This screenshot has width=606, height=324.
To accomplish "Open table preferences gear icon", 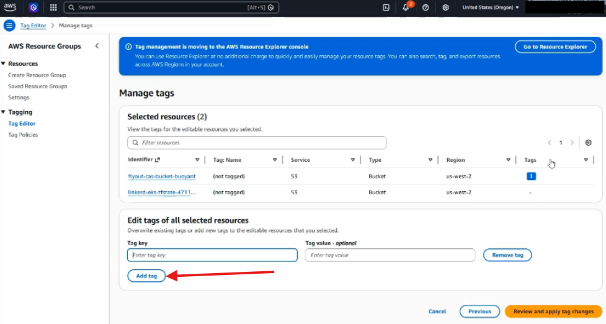I will coord(588,143).
